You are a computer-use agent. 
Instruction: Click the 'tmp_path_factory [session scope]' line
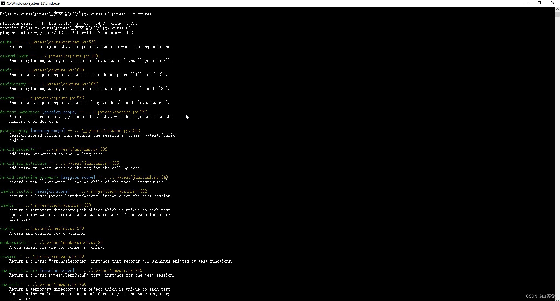click(x=71, y=270)
